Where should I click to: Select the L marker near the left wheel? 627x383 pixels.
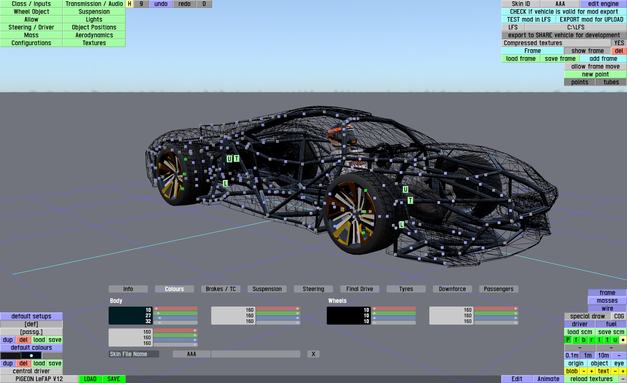point(225,184)
